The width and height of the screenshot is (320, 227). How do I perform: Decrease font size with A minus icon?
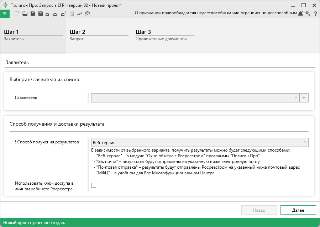[x=48, y=14]
